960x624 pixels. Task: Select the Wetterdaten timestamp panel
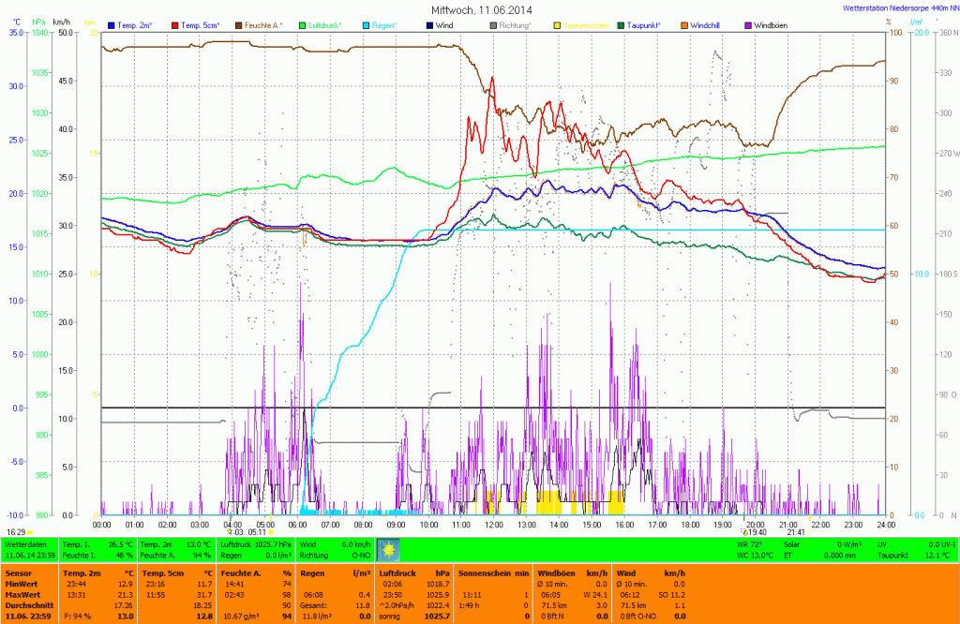click(30, 549)
